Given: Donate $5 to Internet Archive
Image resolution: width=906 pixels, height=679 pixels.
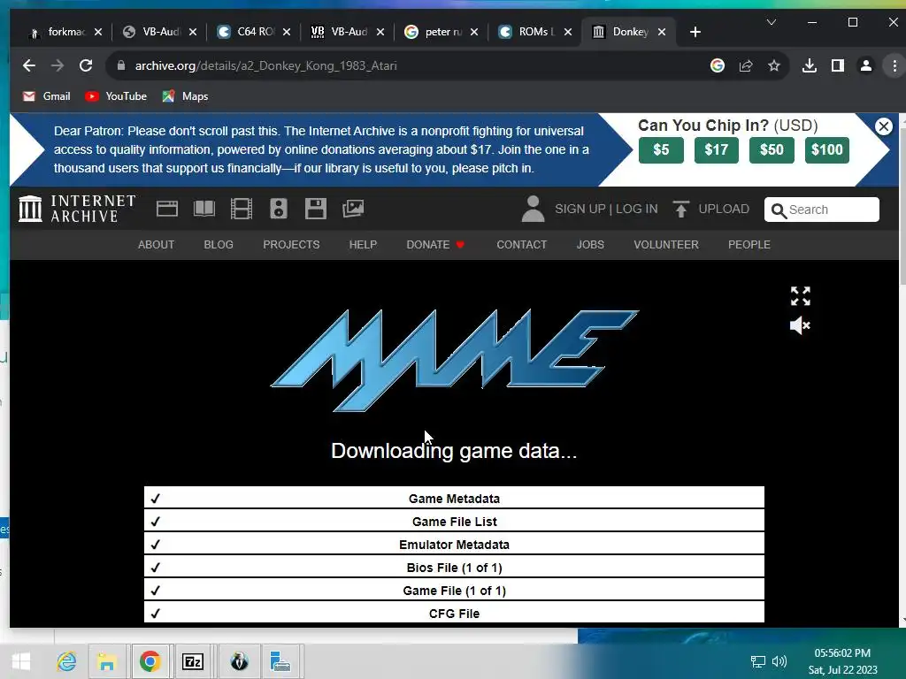Looking at the screenshot, I should [661, 150].
